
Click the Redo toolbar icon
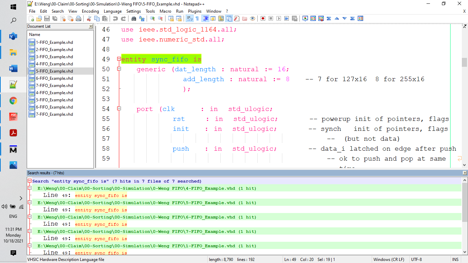(123, 18)
